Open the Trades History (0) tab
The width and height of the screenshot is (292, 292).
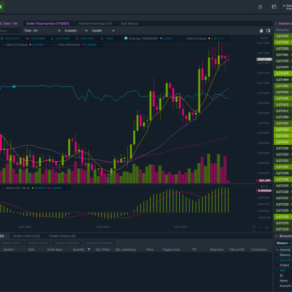[x=62, y=236]
